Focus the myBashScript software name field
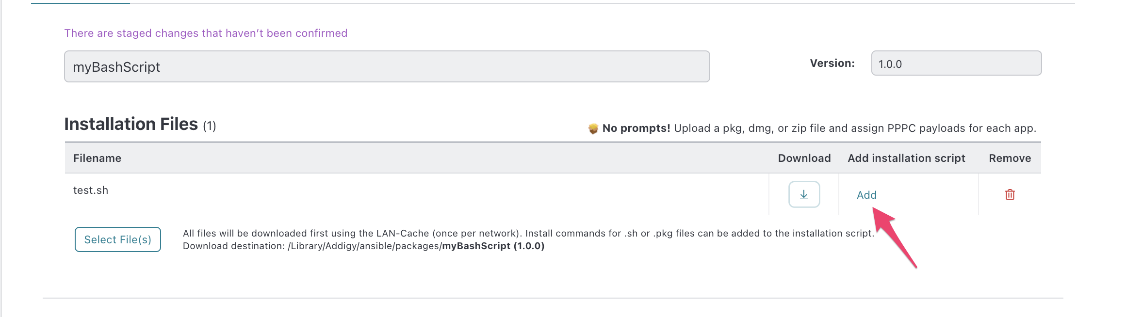 387,66
